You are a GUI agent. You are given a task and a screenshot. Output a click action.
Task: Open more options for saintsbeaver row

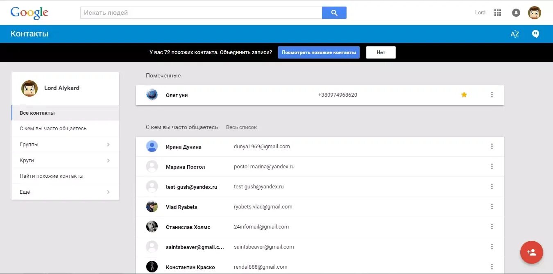(492, 247)
